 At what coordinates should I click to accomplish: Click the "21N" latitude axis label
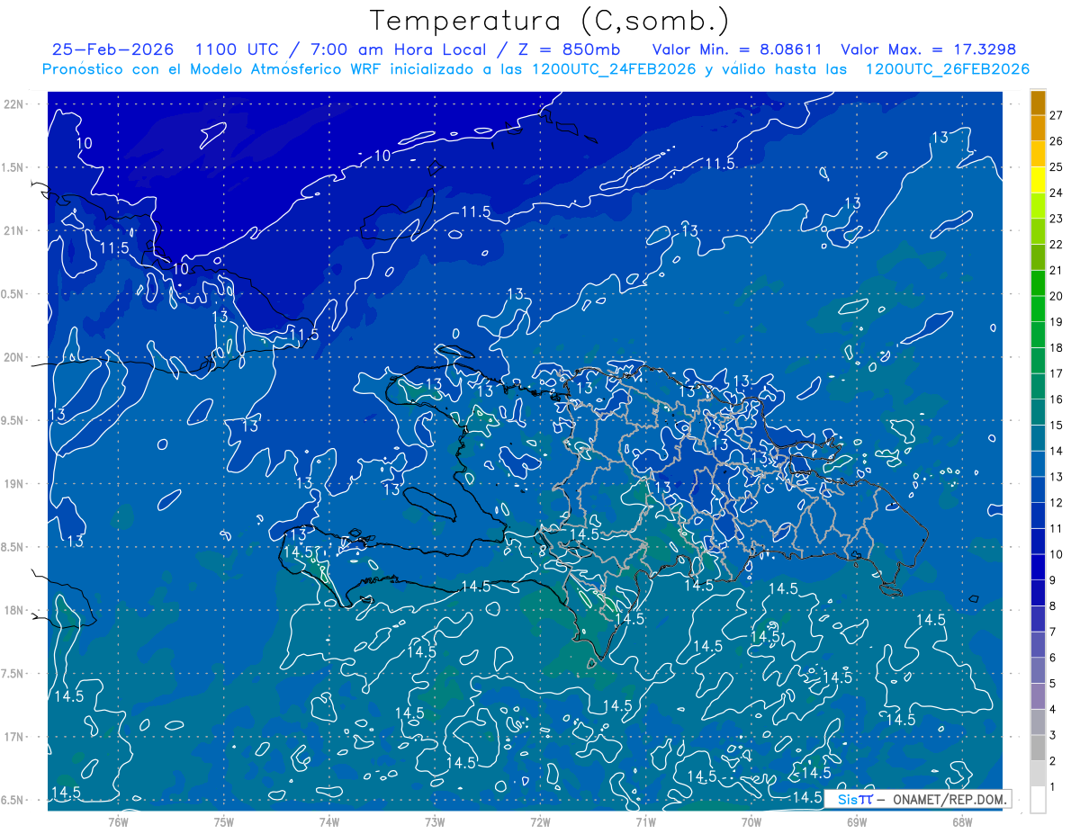[x=13, y=231]
